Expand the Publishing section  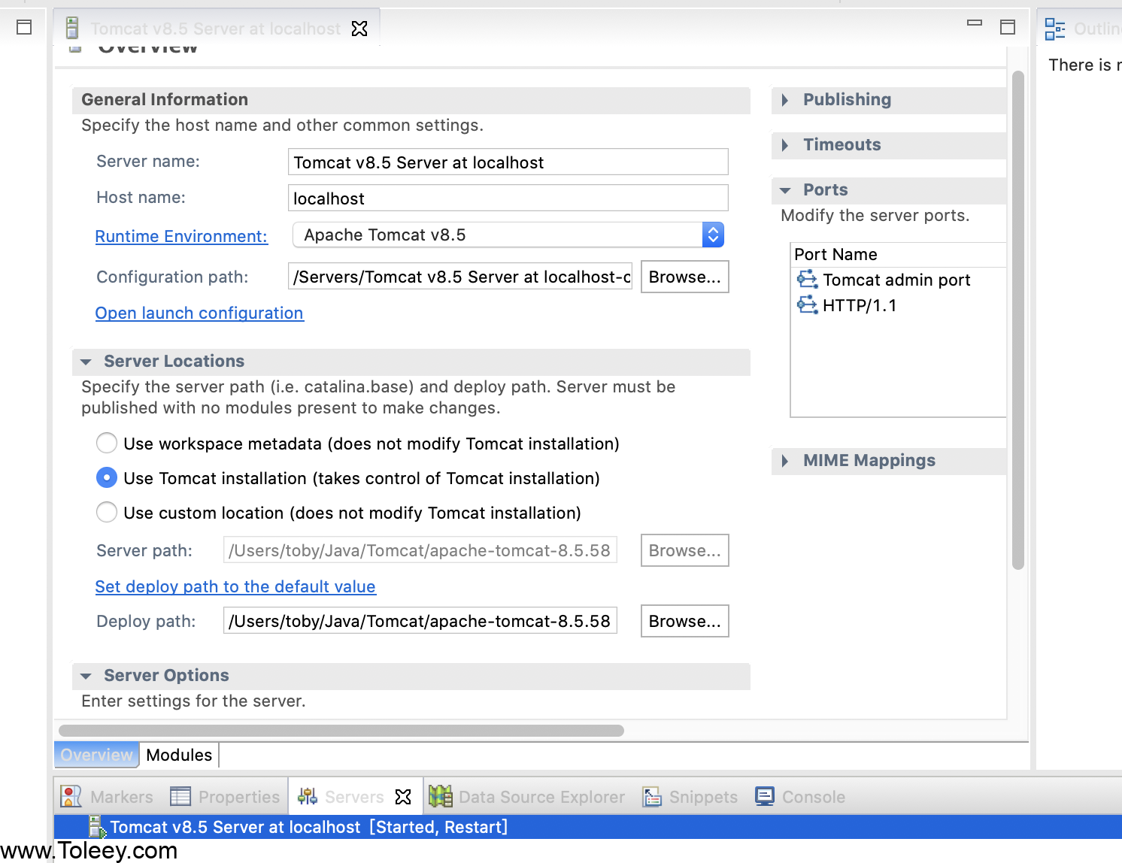point(785,100)
